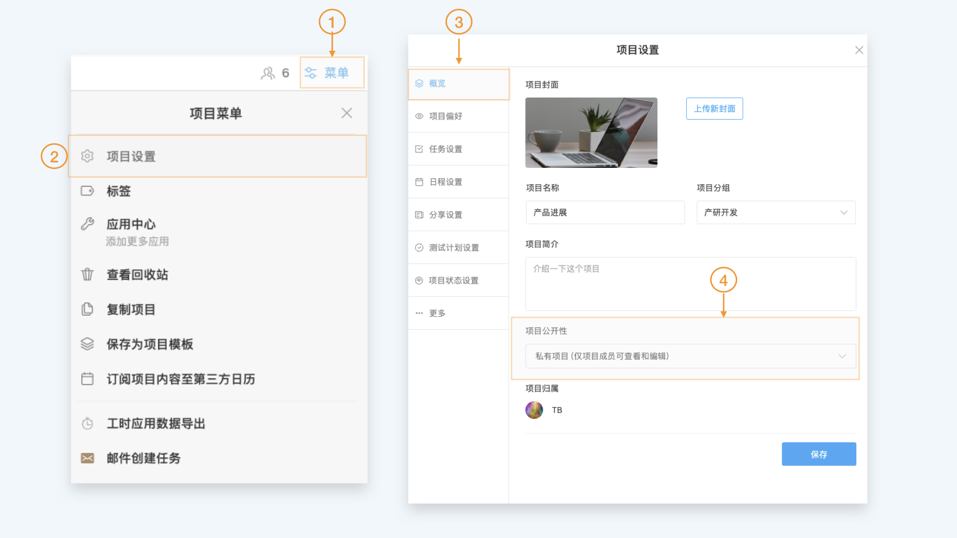The height and width of the screenshot is (538, 957).
Task: Click the share icon beside 分享设置
Action: (x=419, y=215)
